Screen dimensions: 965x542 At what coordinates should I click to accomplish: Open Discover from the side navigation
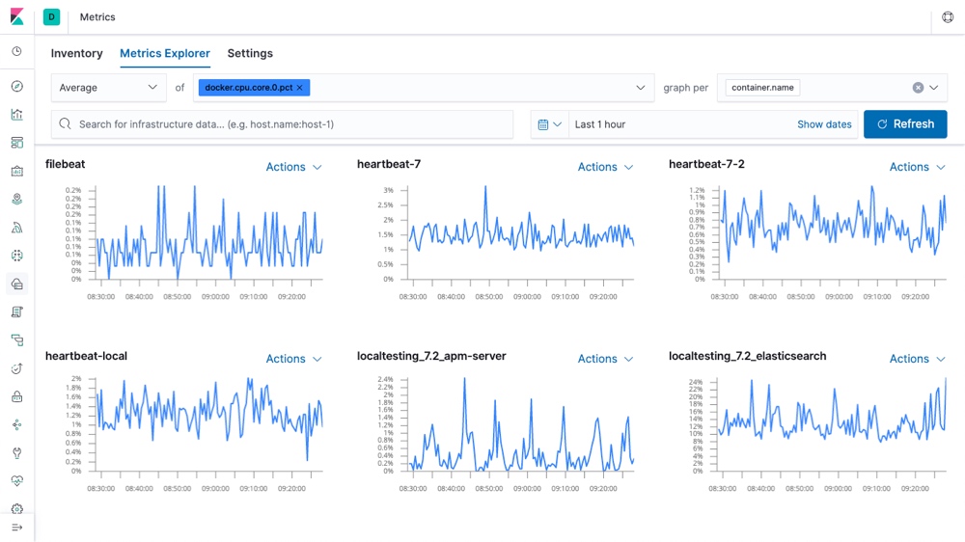coord(16,87)
